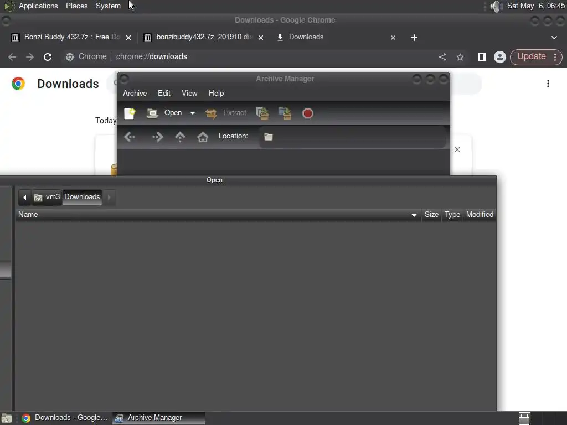Click the show desktop icon in the taskbar
567x425 pixels.
[x=7, y=418]
